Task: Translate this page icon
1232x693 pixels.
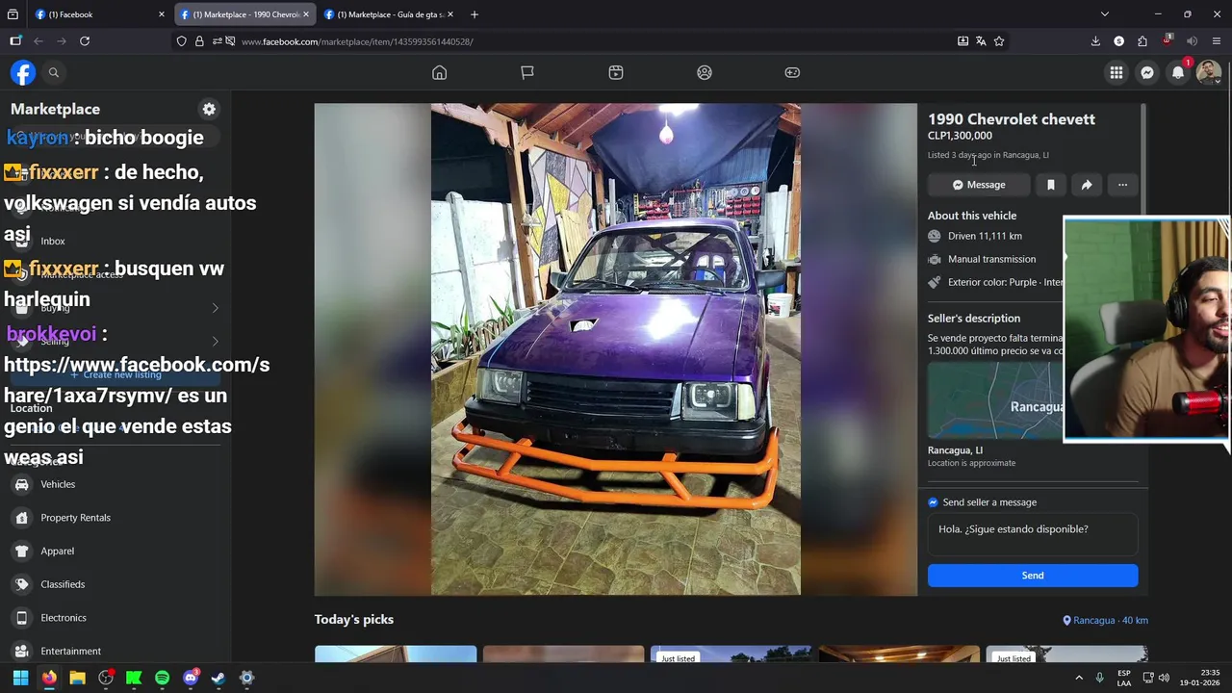Action: point(981,41)
